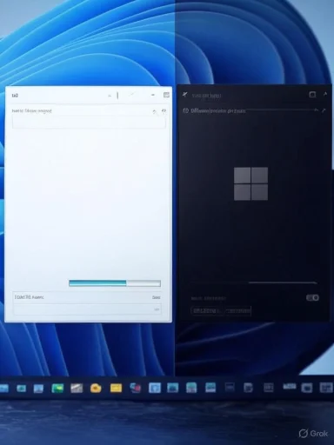Open the orange round taskbar icon
This screenshot has width=334, height=445.
point(96,388)
